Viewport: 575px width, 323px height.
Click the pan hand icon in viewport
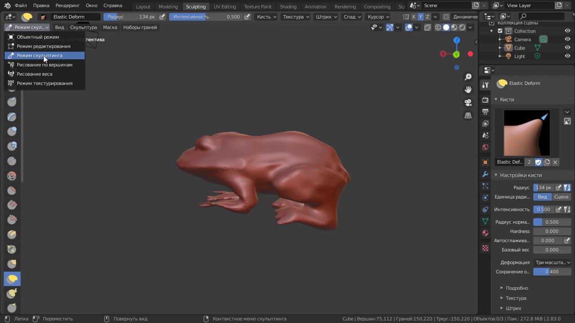tap(468, 90)
